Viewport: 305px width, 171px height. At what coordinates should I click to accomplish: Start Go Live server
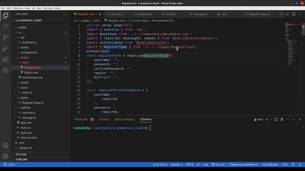[218, 164]
